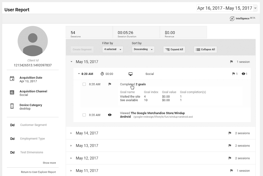Click the pageview eye count in the Social session row
The image size is (263, 176).
pos(244,74)
